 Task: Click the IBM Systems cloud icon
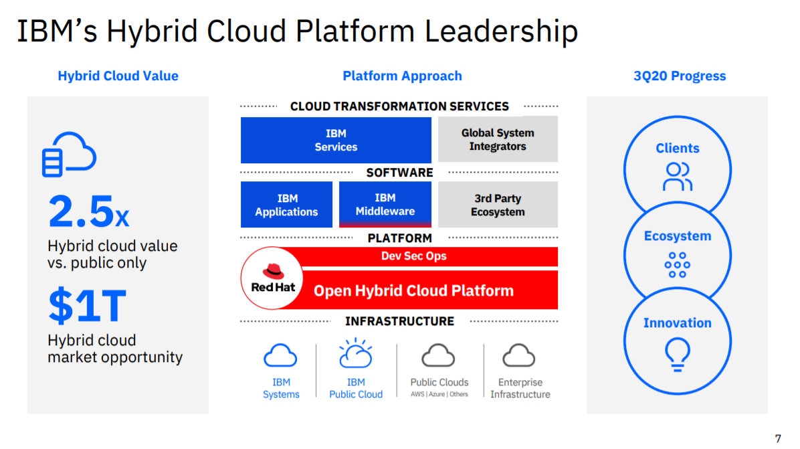(x=281, y=356)
